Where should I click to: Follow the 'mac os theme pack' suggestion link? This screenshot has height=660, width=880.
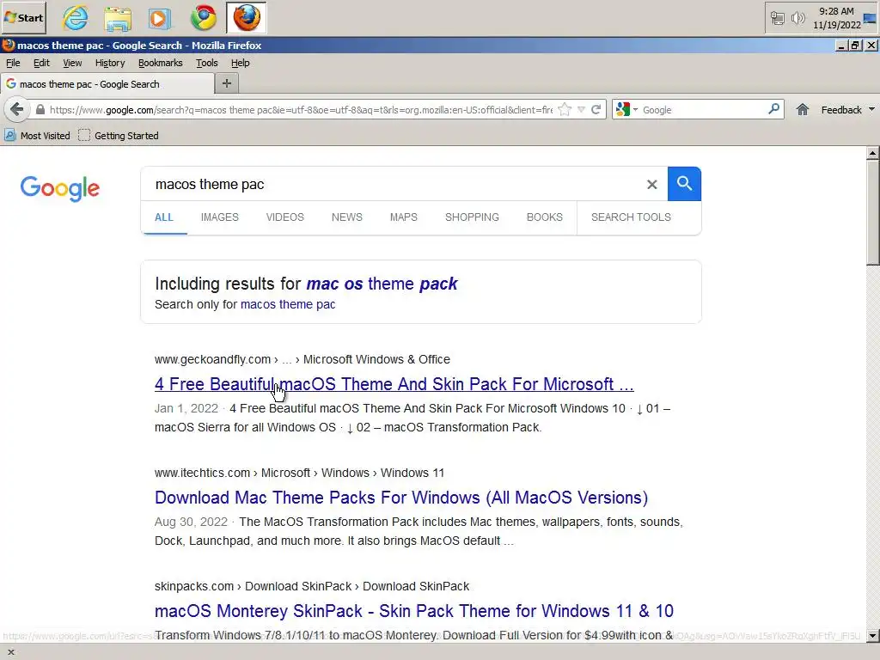click(x=382, y=284)
